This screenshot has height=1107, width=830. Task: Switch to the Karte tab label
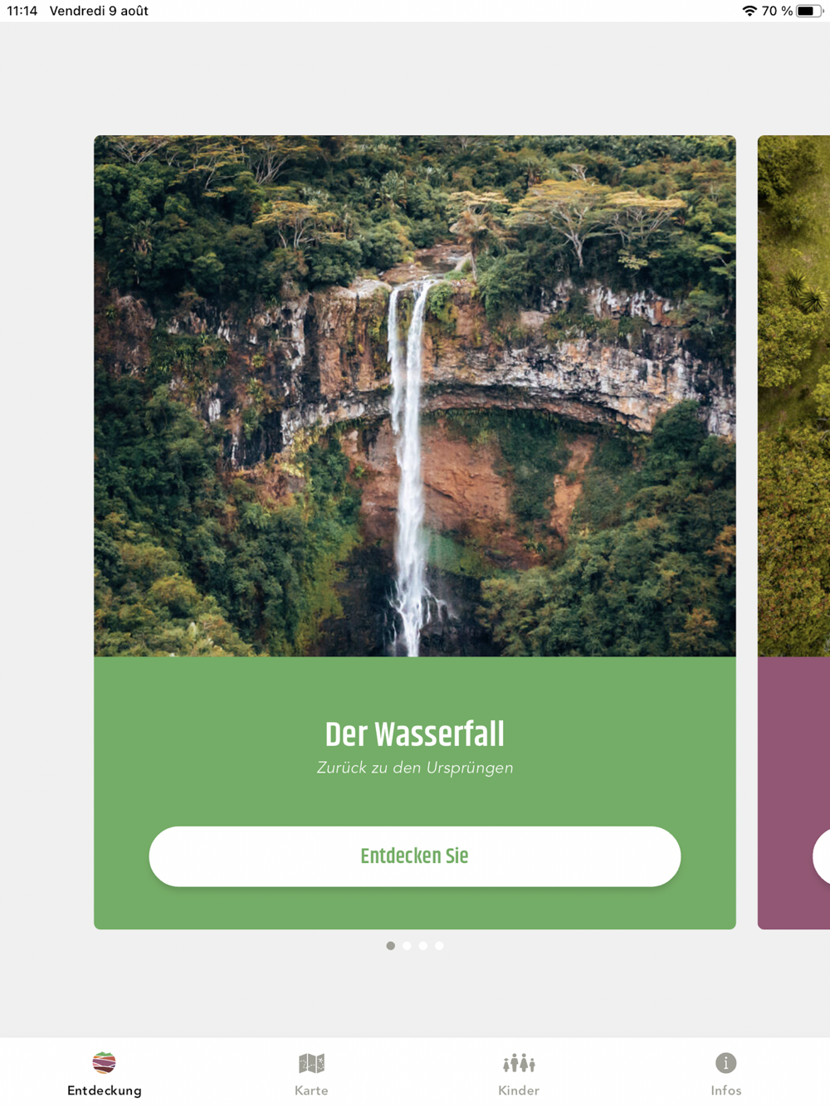pyautogui.click(x=311, y=1090)
